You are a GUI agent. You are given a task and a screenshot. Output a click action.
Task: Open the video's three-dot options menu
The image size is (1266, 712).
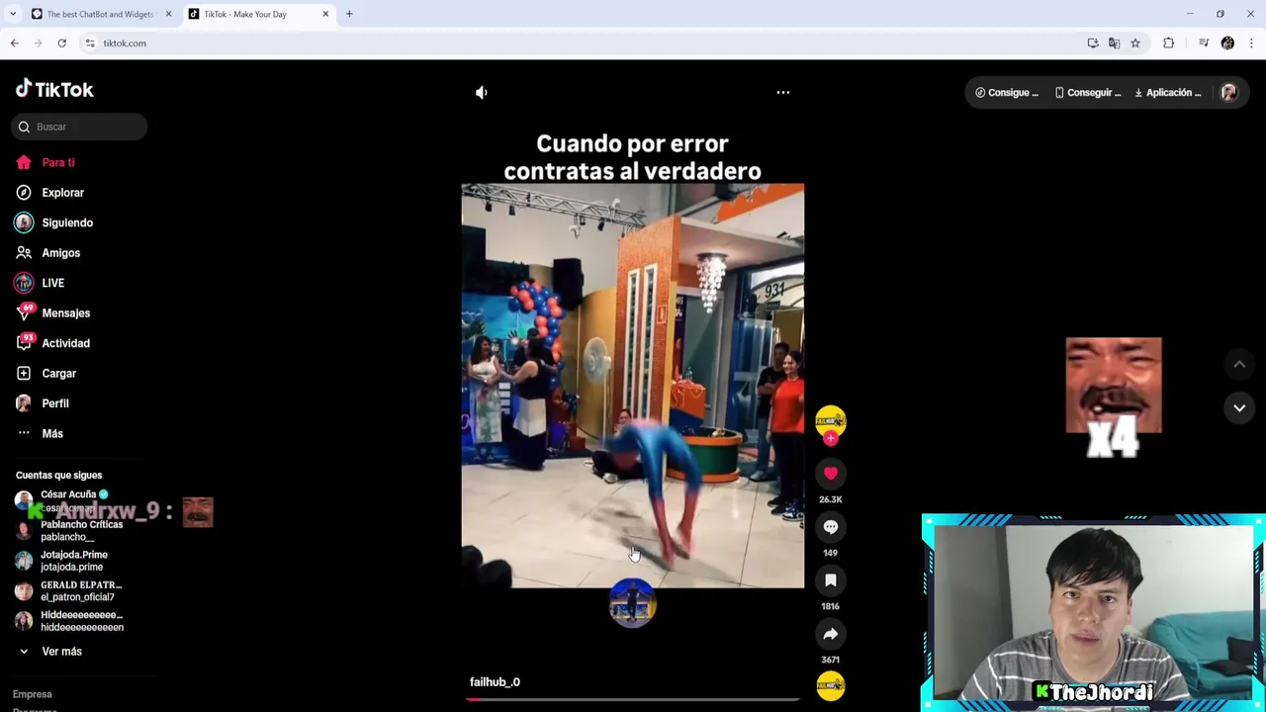782,92
